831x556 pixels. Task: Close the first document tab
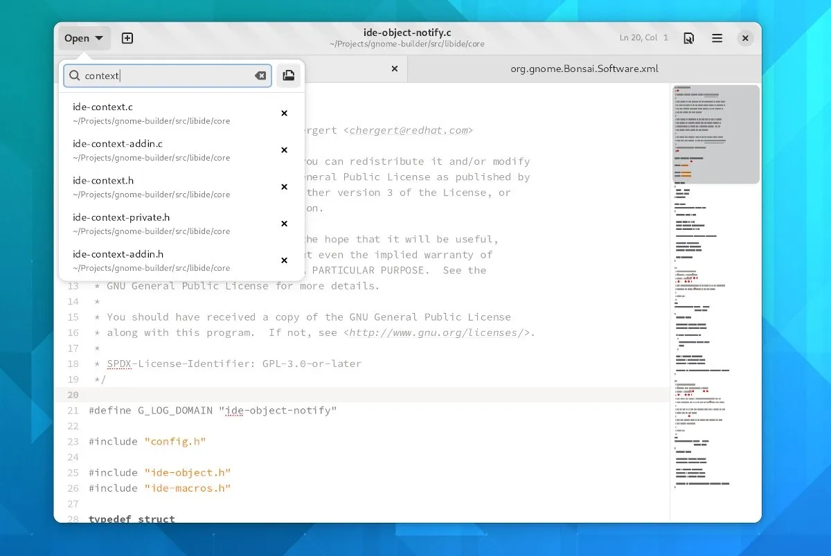[395, 69]
